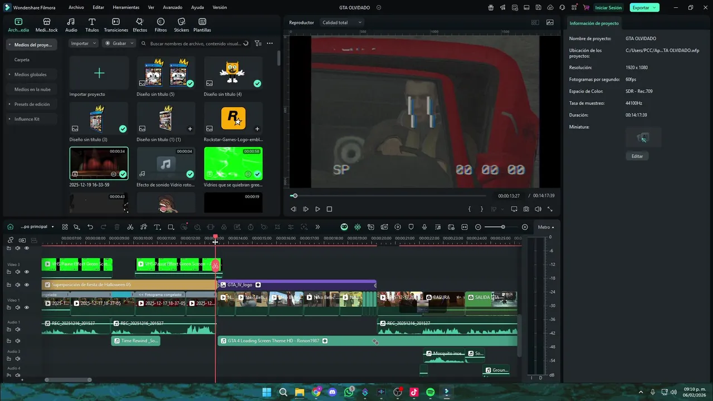Open the Avanzado menu
This screenshot has height=401, width=713.
(x=173, y=8)
